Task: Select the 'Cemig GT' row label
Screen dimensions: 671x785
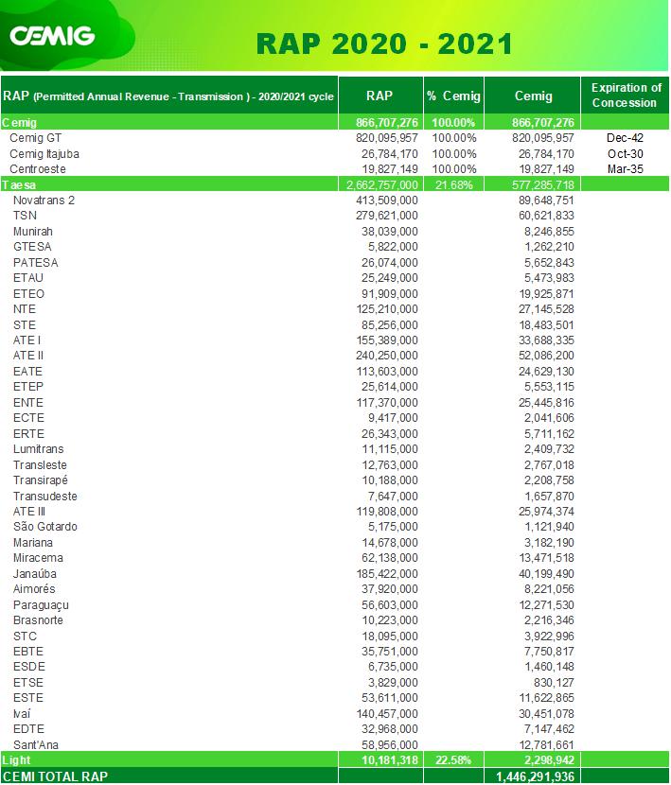Action: [x=36, y=138]
